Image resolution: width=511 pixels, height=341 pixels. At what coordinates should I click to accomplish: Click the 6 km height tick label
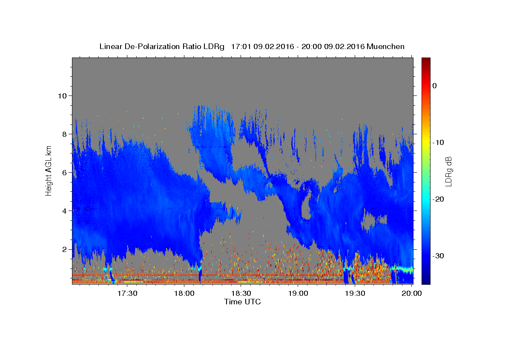pos(64,172)
